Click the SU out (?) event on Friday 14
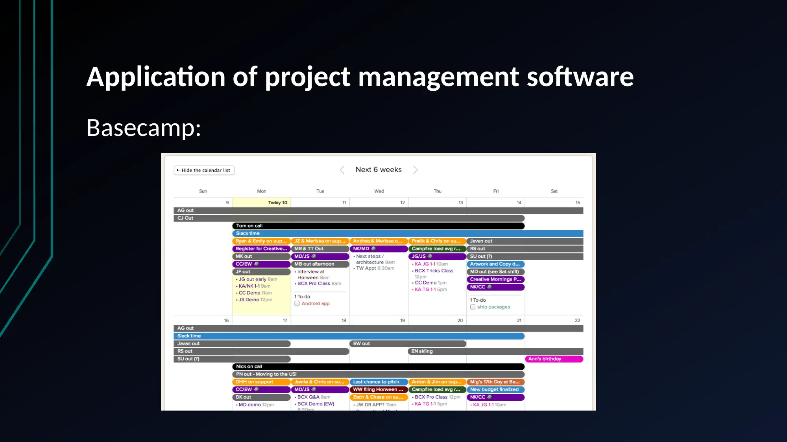The width and height of the screenshot is (787, 442). point(525,256)
